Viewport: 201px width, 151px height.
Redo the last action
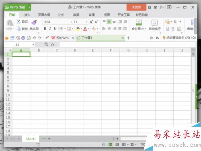40,38
